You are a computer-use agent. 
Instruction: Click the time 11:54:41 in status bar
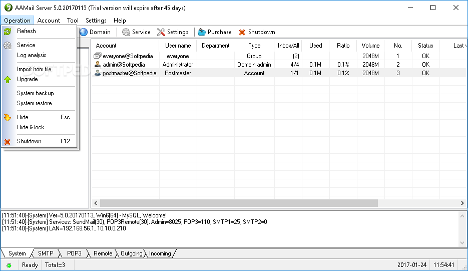444,265
